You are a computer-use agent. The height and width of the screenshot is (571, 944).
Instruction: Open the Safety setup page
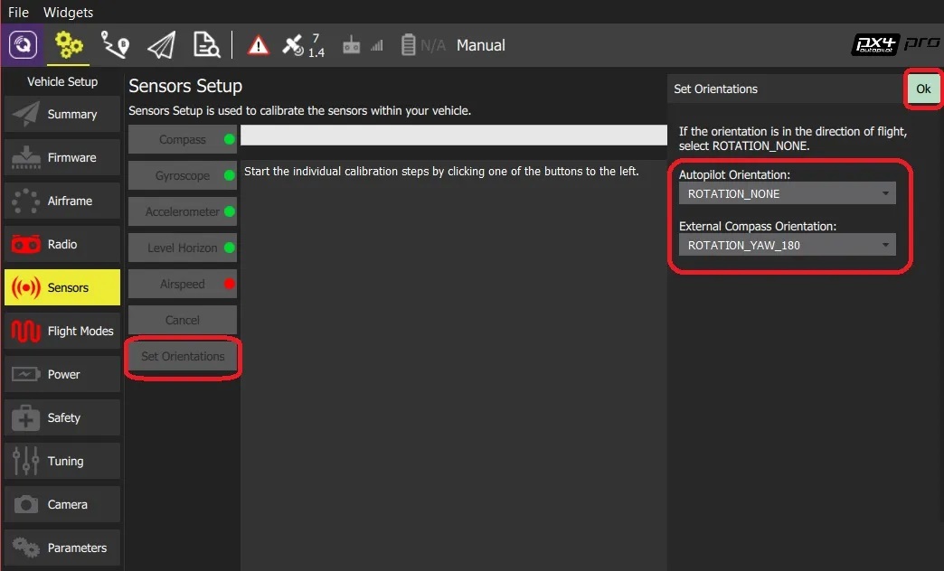coord(62,417)
